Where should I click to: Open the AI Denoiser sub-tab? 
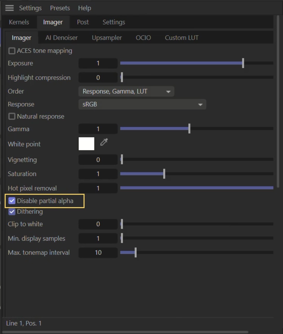click(x=62, y=38)
